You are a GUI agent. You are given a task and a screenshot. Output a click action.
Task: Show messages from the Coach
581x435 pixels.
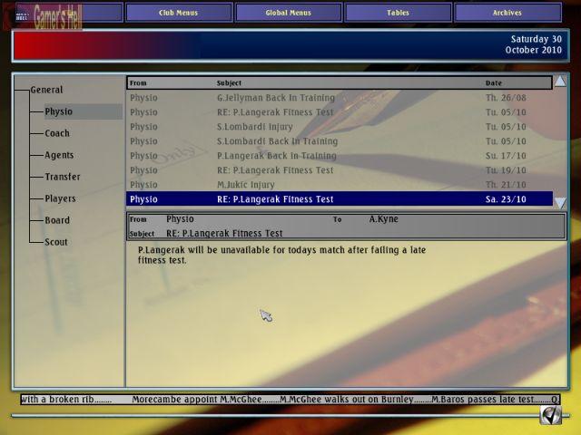[x=57, y=133]
